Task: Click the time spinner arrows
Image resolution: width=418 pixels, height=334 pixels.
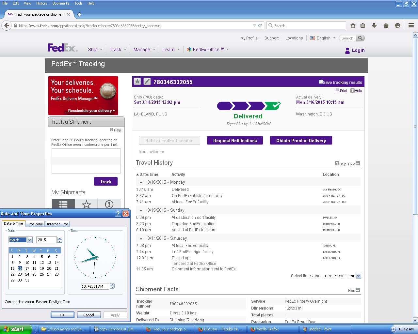Action: pyautogui.click(x=112, y=286)
